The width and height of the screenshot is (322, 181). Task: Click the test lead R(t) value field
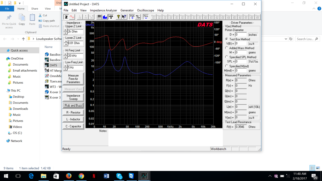point(241,127)
